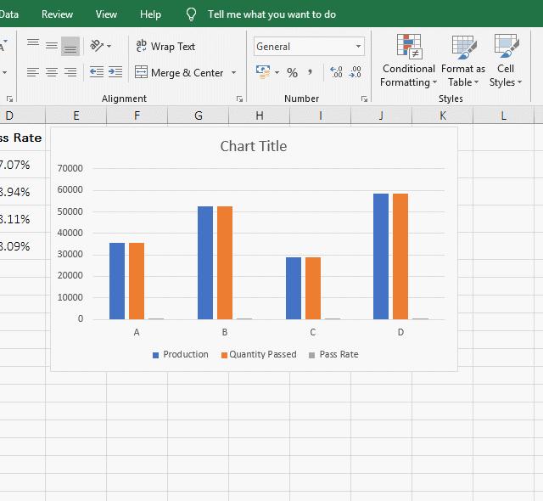
Task: Click the Middle Align icon
Action: click(52, 46)
